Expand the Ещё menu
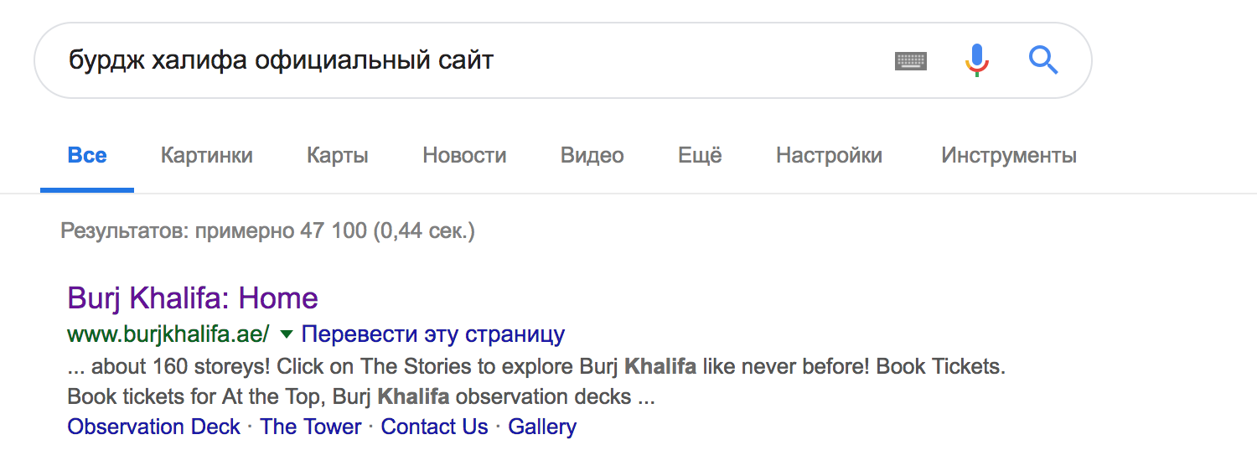This screenshot has height=476, width=1257. click(700, 156)
